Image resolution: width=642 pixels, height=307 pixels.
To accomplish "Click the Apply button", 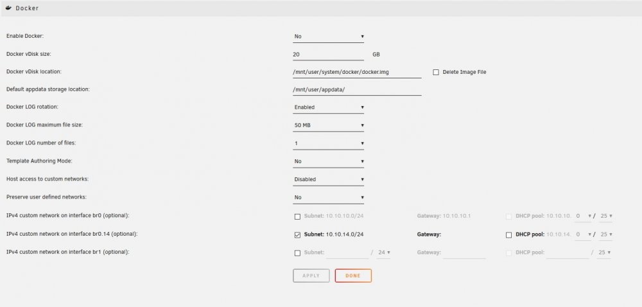I will pos(311,276).
